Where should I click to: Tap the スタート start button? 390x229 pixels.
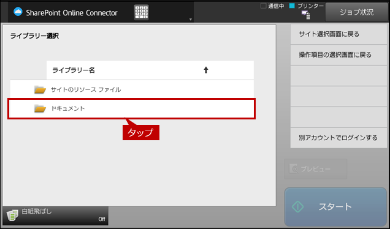[335, 206]
